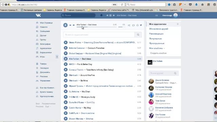217x122 pixels.
Task: Play Take Me to Infinity track
Action: pyautogui.click(x=65, y=70)
